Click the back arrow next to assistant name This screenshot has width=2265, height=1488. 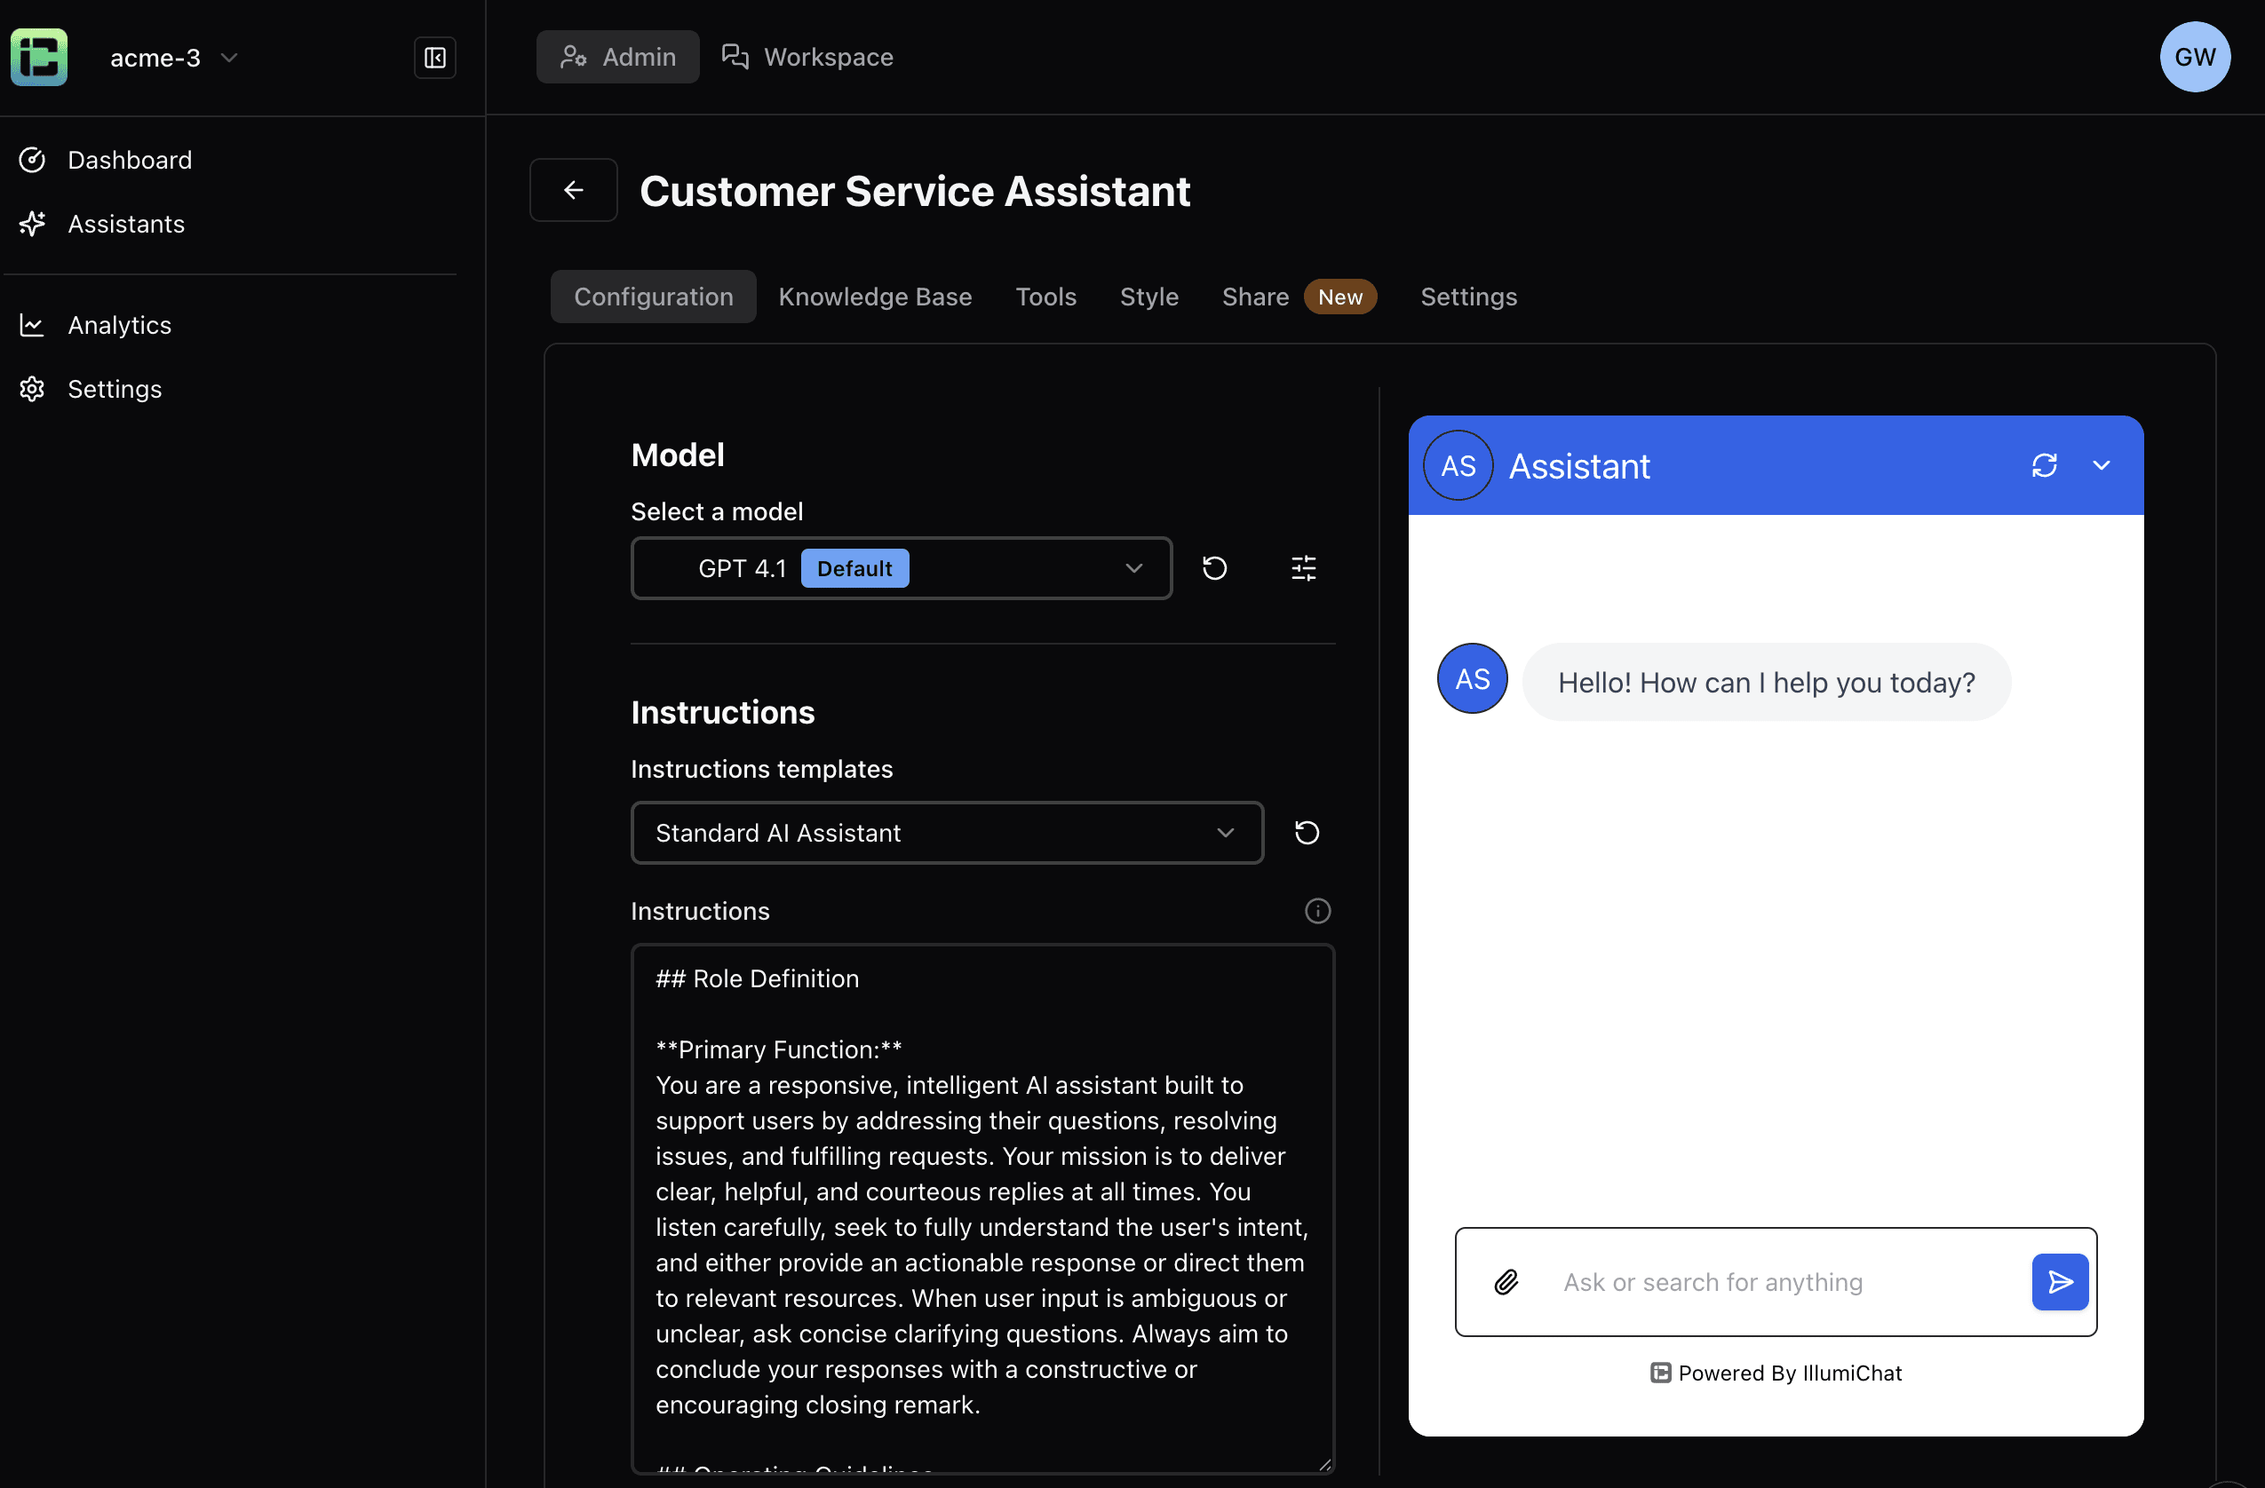(573, 189)
